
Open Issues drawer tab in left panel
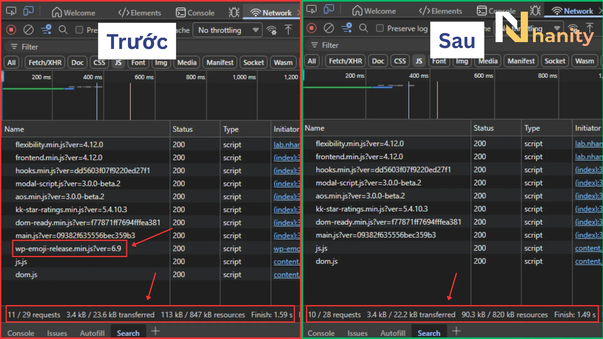click(57, 333)
